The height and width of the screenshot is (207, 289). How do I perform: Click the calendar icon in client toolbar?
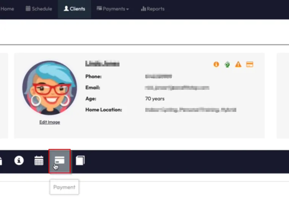tap(39, 161)
